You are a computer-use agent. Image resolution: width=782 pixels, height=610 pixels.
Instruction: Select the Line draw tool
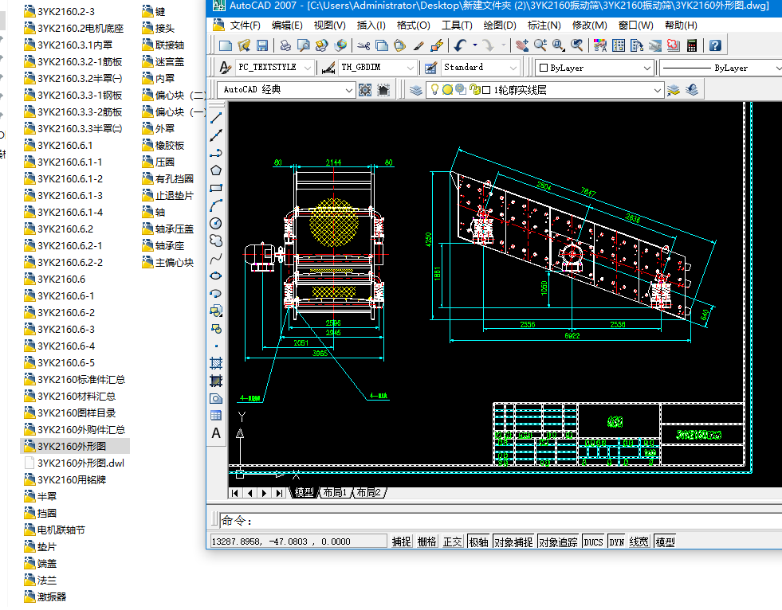pos(216,118)
